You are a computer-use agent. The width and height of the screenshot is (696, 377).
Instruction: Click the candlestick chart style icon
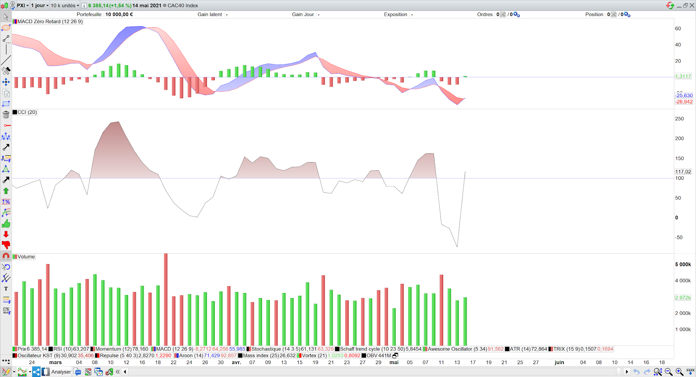tap(4, 5)
